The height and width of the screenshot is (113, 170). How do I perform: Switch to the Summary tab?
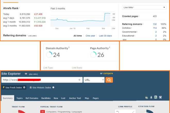pos(8,98)
